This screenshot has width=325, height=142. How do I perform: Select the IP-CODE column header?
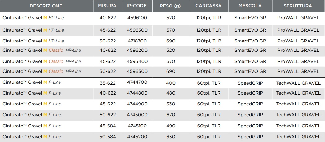[x=137, y=6]
